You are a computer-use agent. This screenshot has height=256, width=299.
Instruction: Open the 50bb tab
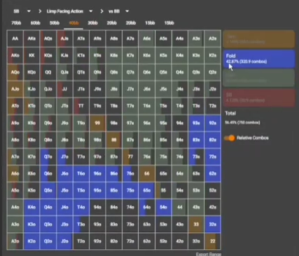coord(55,23)
